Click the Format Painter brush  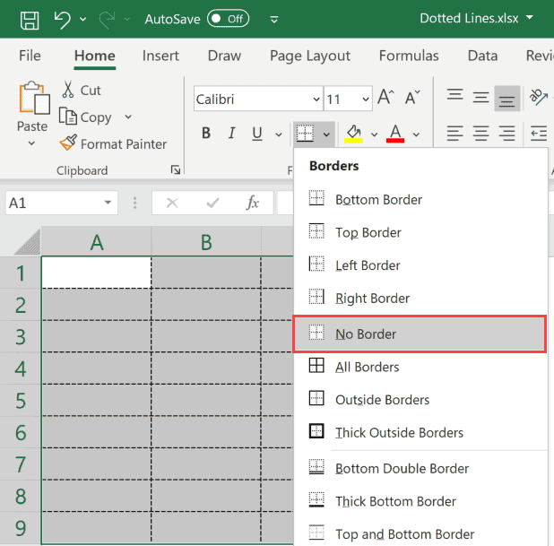click(x=68, y=143)
